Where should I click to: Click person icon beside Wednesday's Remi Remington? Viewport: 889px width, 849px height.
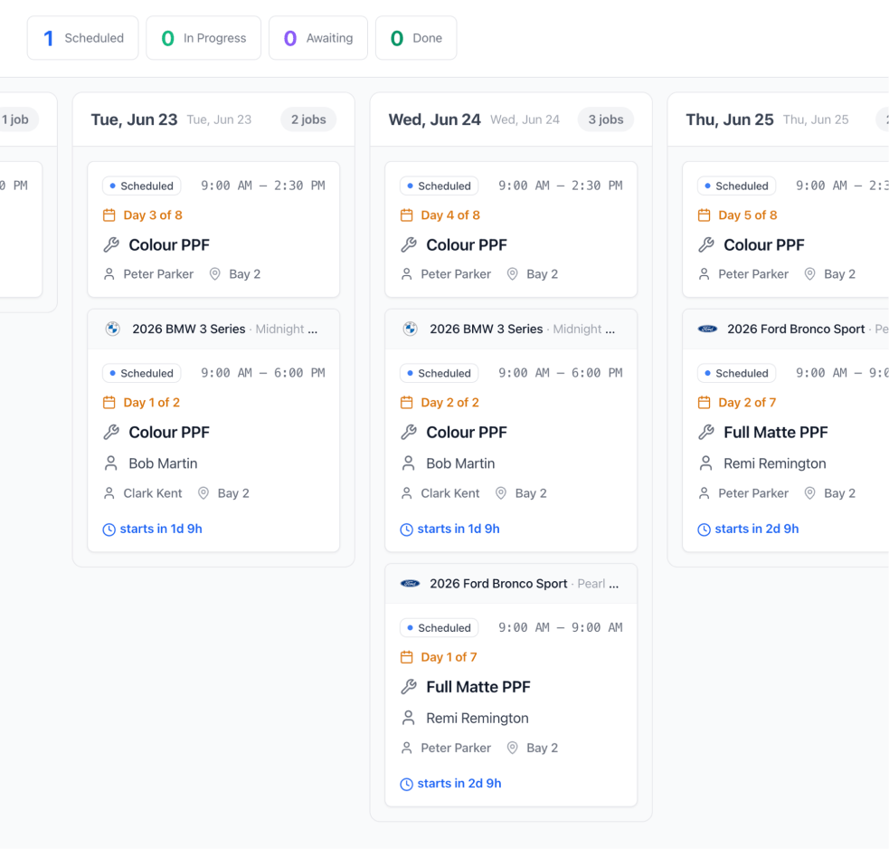408,719
